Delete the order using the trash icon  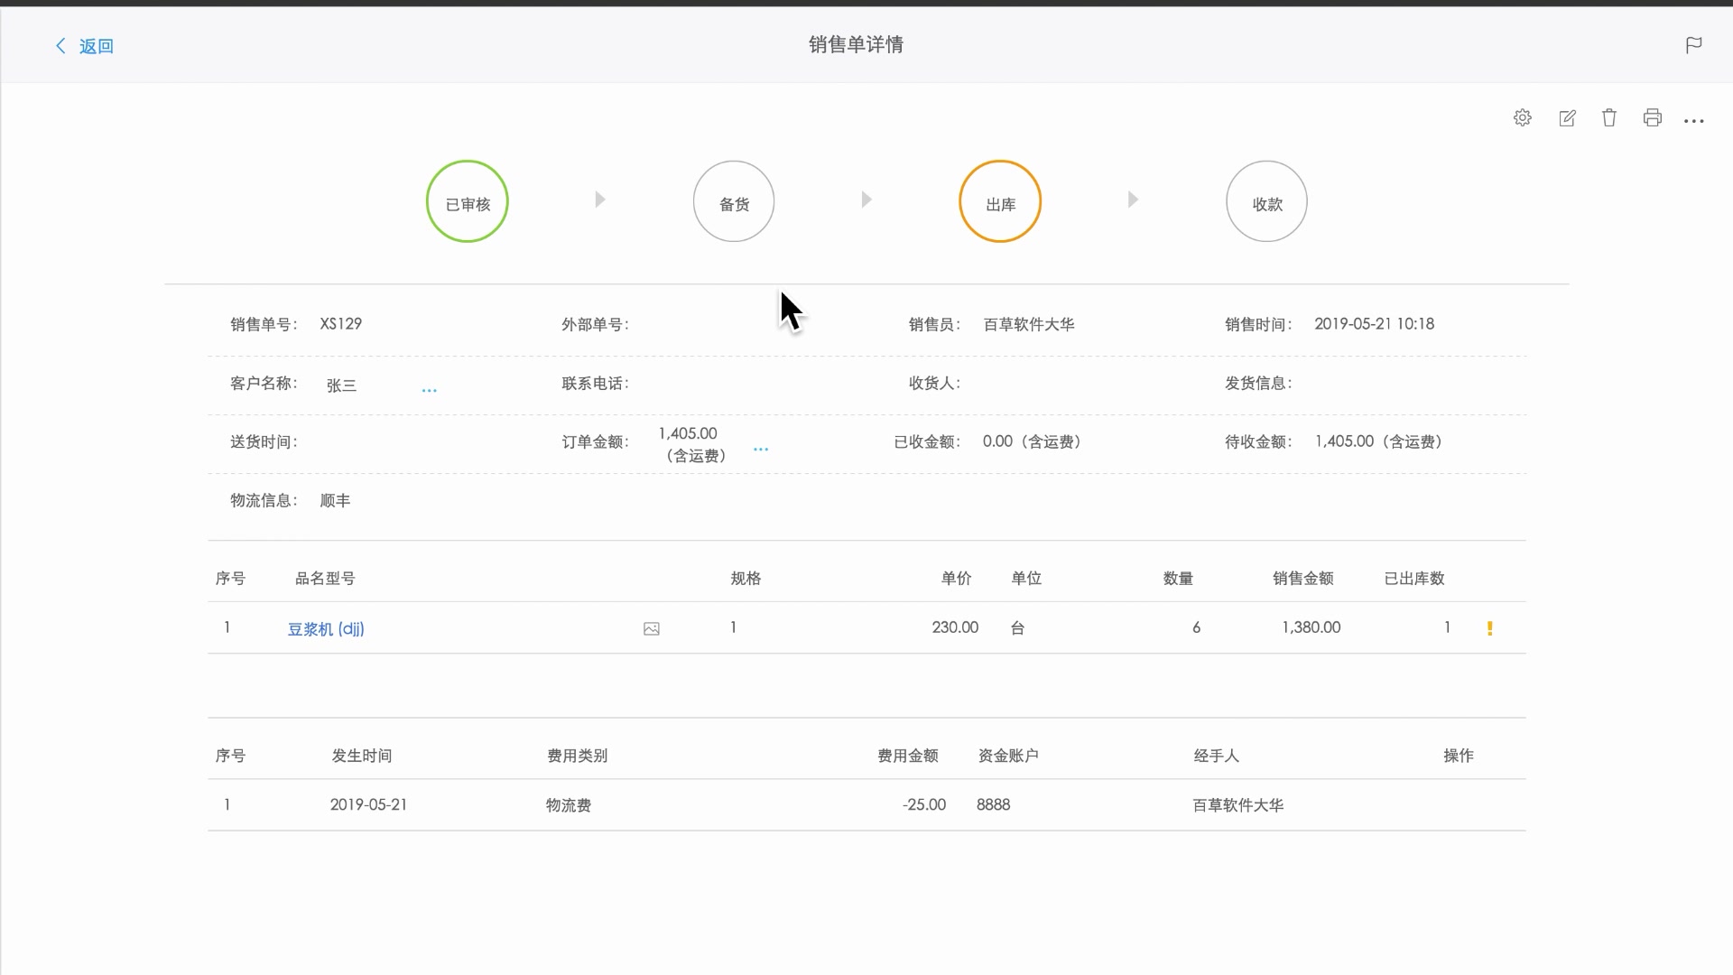pos(1608,118)
